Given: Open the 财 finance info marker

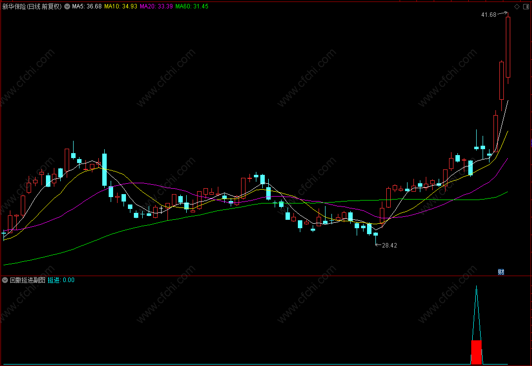Looking at the screenshot, I should [x=501, y=272].
